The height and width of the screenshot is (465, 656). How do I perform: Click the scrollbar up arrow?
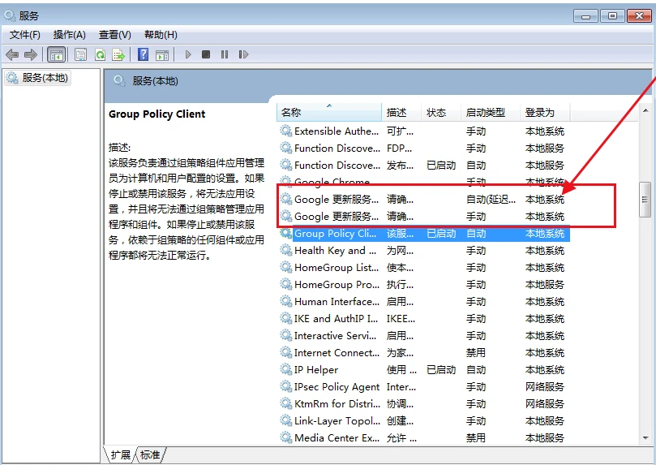[x=645, y=110]
